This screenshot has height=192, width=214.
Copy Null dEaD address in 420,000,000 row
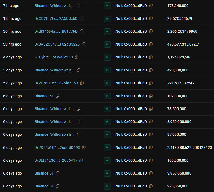pos(151,70)
